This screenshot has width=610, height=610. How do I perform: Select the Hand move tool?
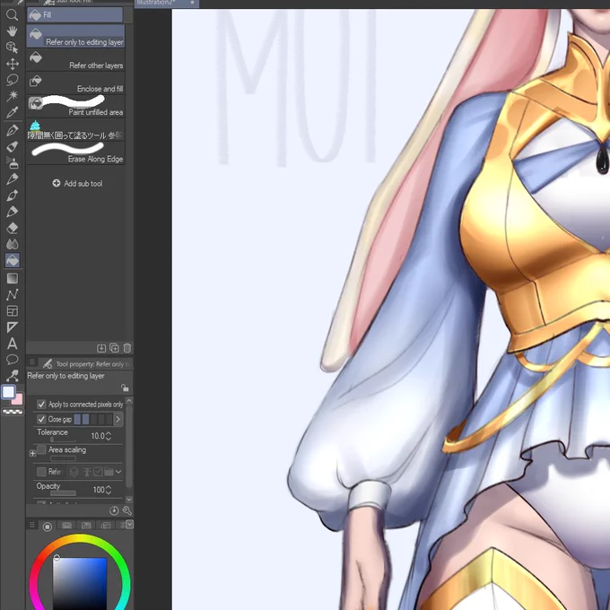tap(12, 31)
